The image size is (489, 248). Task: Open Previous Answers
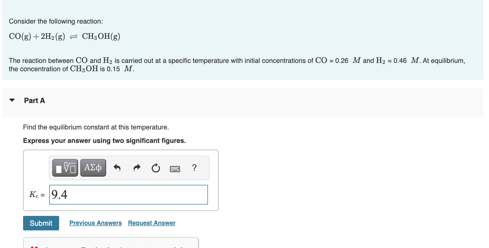point(95,223)
